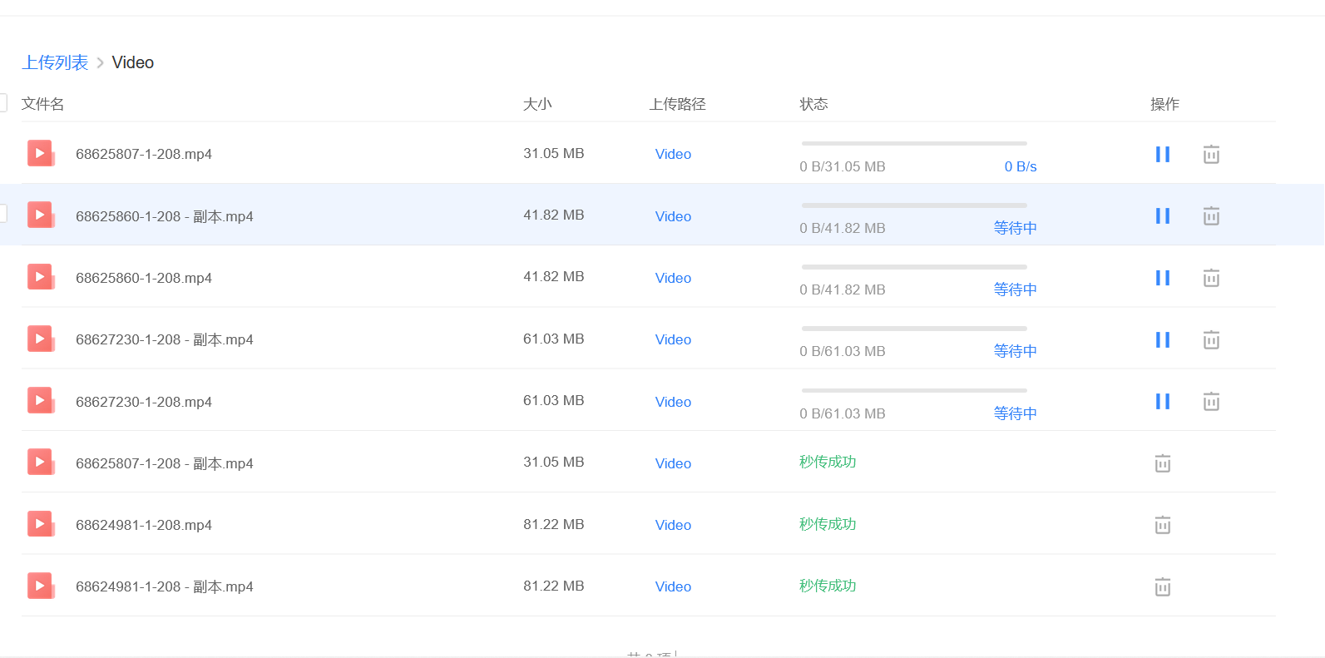The image size is (1325, 658).
Task: Click video icon of 68627230-1-208 - 副本.mp4
Action: 41,339
